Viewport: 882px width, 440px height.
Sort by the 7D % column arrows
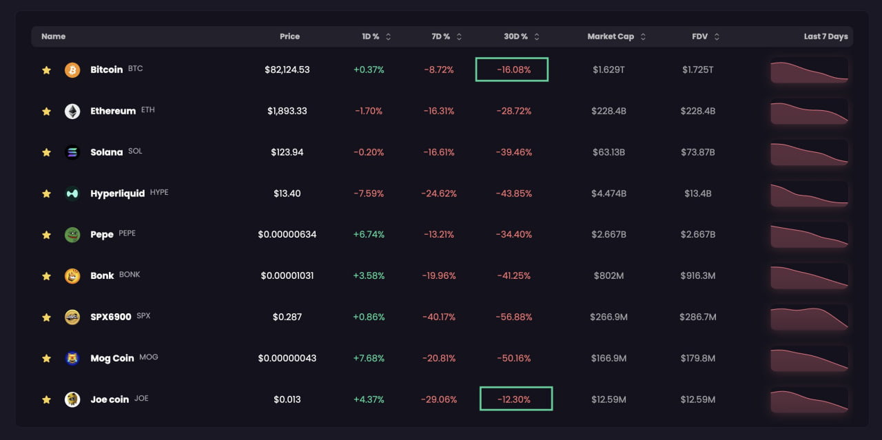point(459,36)
